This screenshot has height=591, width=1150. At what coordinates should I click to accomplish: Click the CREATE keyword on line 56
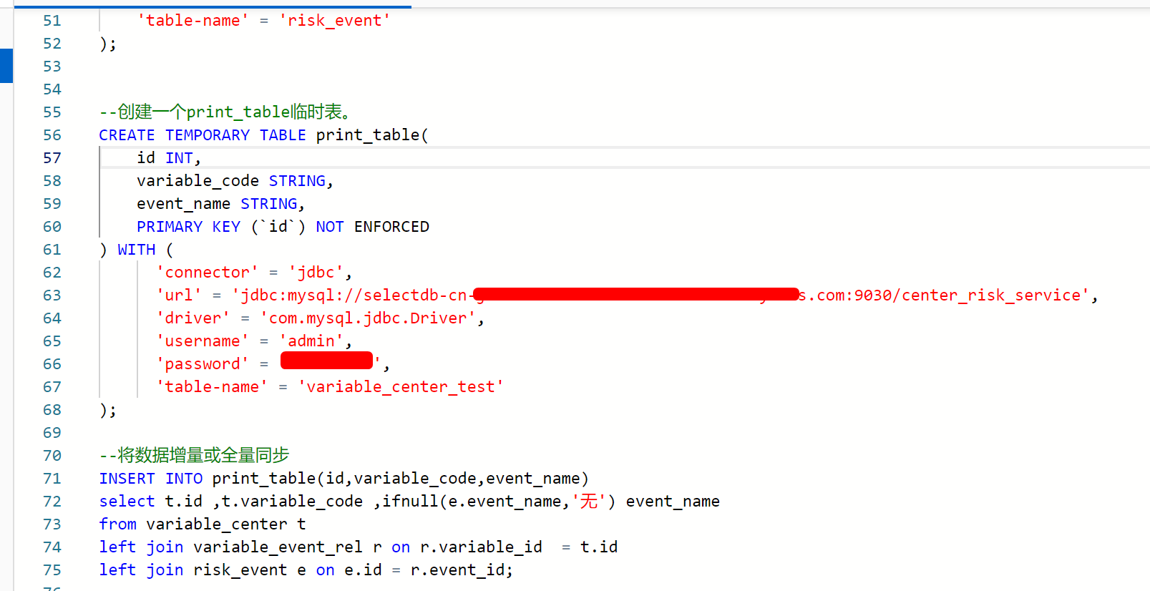pos(127,135)
